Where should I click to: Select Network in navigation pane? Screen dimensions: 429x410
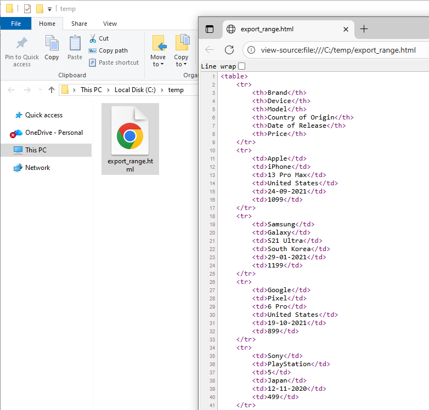click(x=37, y=168)
